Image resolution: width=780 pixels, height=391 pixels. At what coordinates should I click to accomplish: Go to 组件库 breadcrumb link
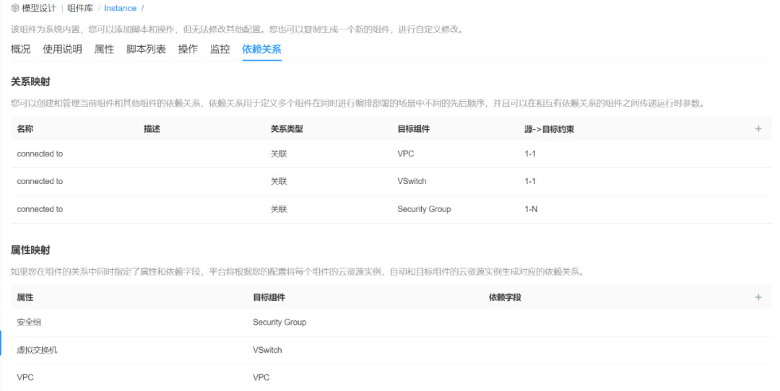pos(80,8)
